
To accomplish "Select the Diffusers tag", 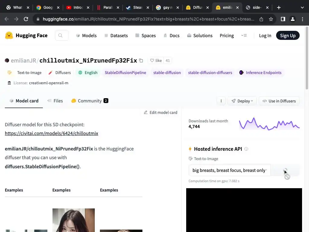I will coord(60,72).
